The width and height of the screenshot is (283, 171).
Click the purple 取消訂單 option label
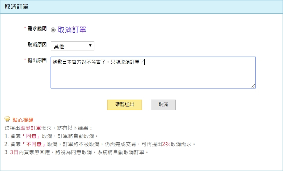72,30
